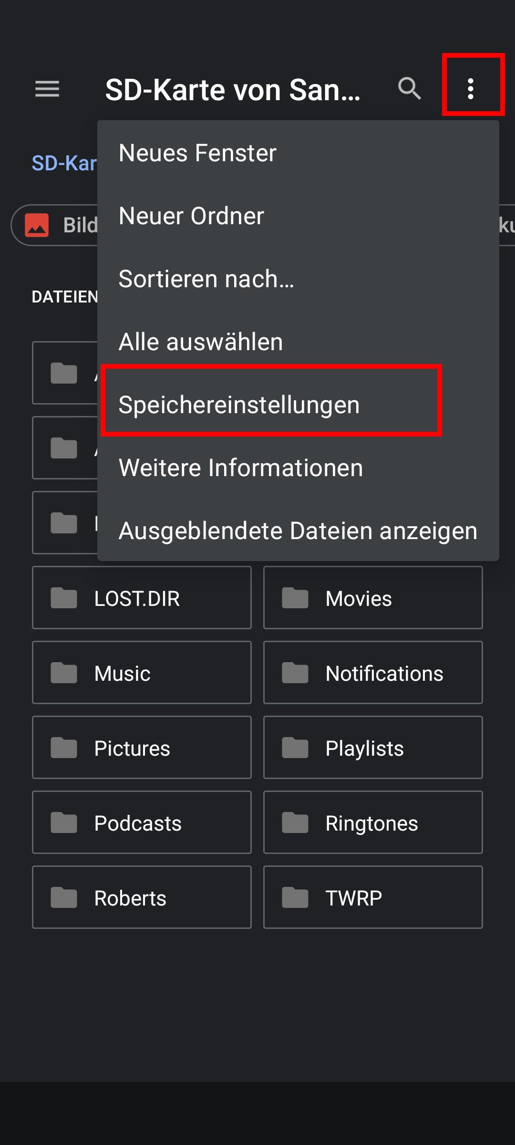
Task: Click the TWRP folder icon
Action: [x=295, y=897]
